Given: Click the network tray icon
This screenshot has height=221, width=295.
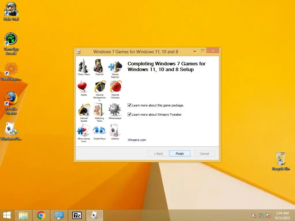Looking at the screenshot, I should 261,216.
